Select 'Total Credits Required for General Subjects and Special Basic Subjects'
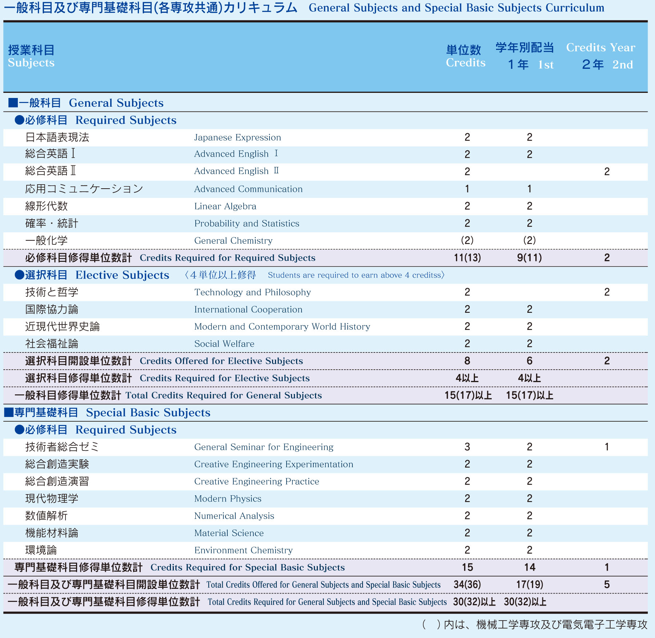655x638 pixels. pos(327,602)
